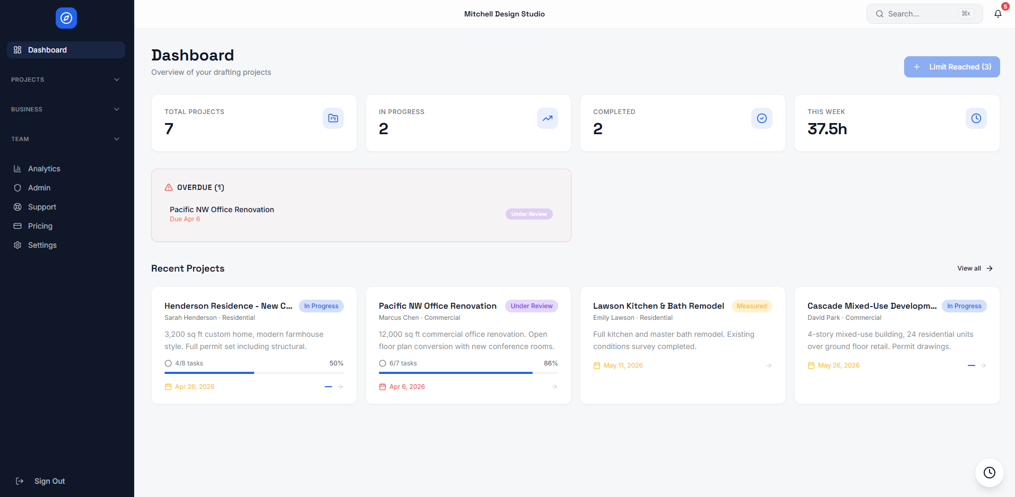Click the Total Projects folder icon
This screenshot has height=497, width=1015.
click(x=333, y=118)
